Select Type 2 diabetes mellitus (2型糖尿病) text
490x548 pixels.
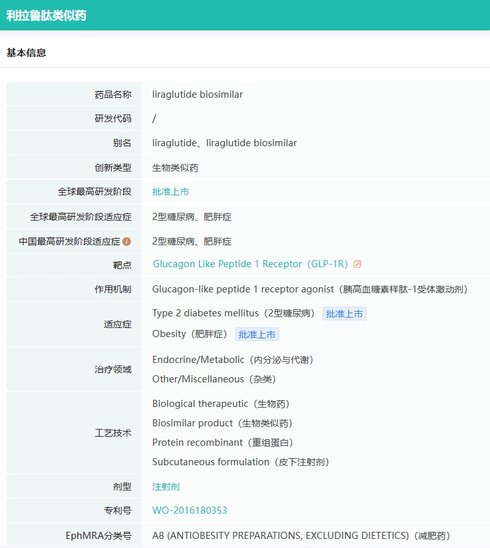[233, 313]
